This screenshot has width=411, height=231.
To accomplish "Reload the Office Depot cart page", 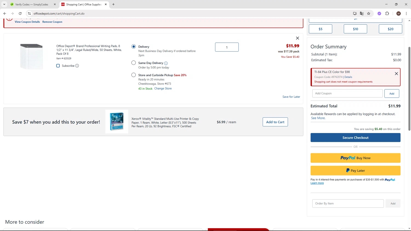I will click(x=20, y=13).
